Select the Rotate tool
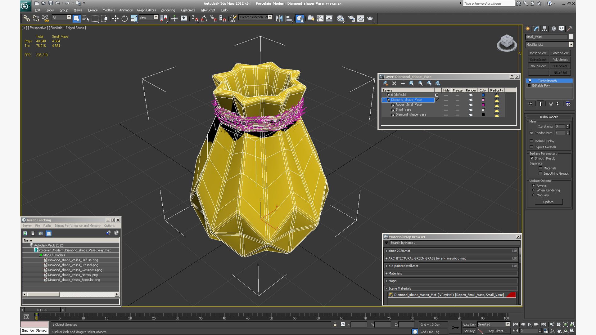 coord(124,19)
